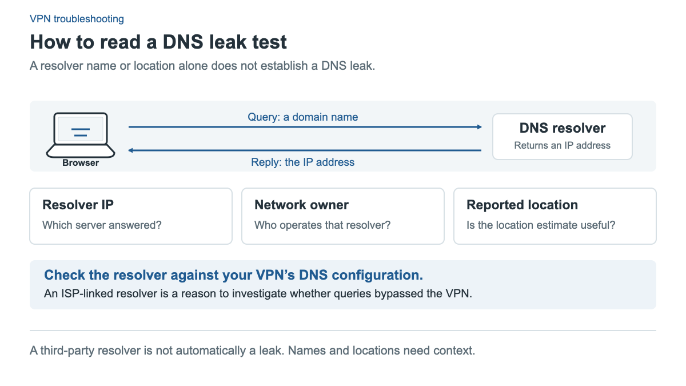Click the subtitle 'A resolver name or location alone'
The image size is (686, 386).
202,66
